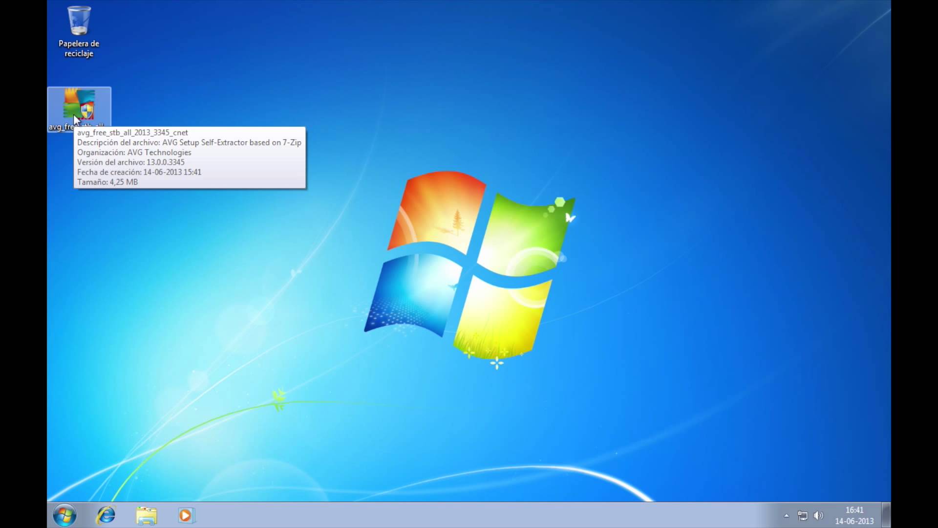Select the Papelera de reciclaje desktop icon
Image resolution: width=938 pixels, height=528 pixels.
tap(79, 22)
